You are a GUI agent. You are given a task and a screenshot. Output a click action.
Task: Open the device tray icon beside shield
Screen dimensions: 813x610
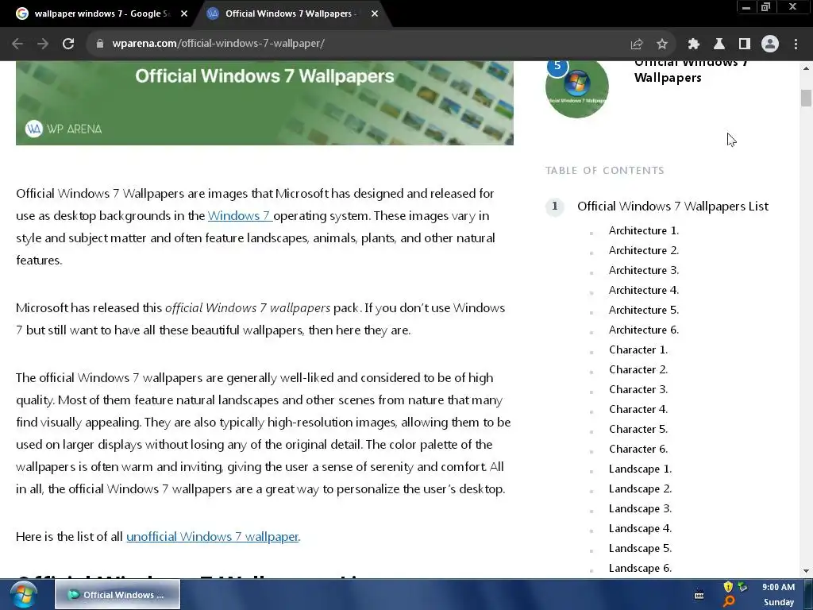pyautogui.click(x=743, y=587)
